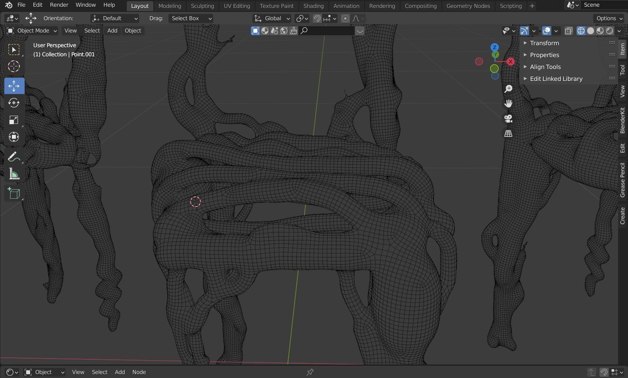Activate the Rotate tool

click(x=14, y=103)
